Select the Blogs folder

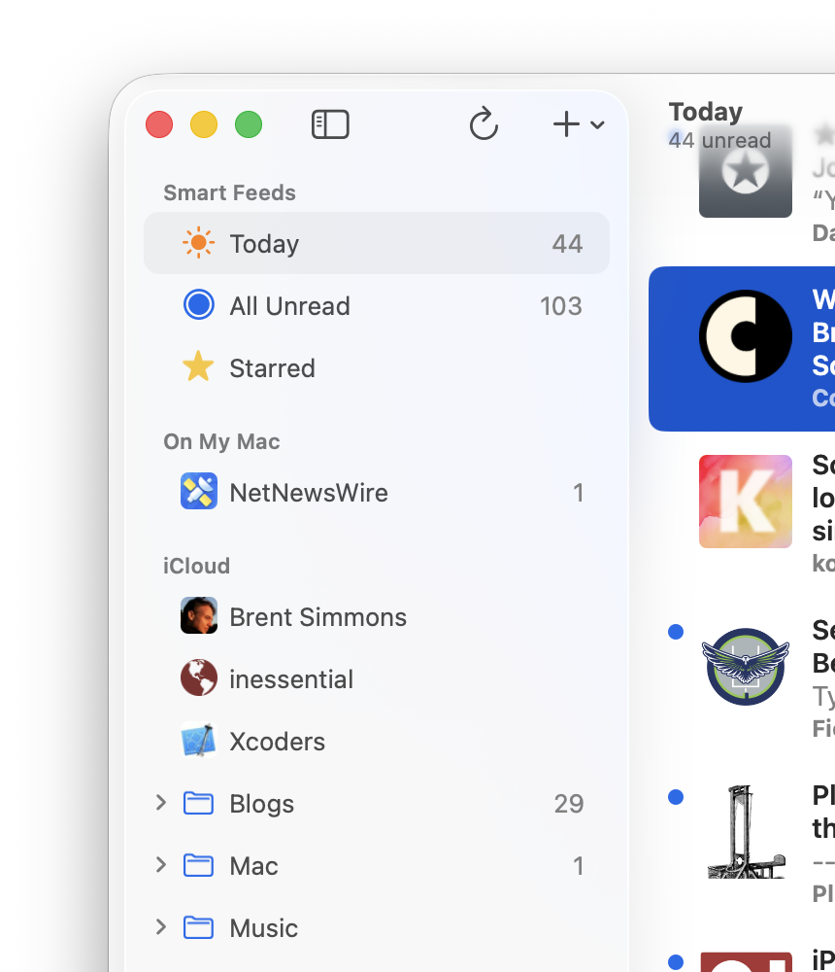click(377, 804)
